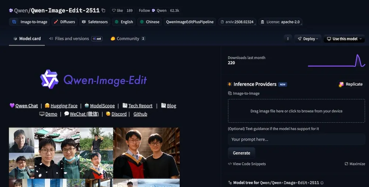
Task: Expand the widget using Maximize
Action: pyautogui.click(x=355, y=164)
